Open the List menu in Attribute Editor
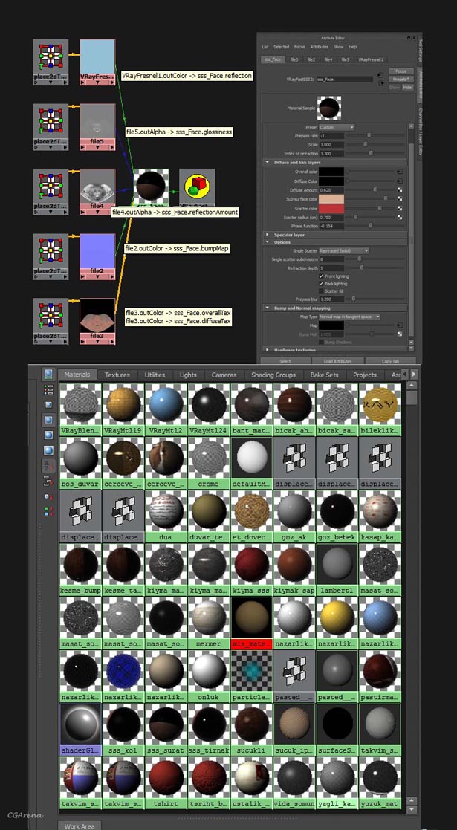The width and height of the screenshot is (457, 830). pos(265,47)
